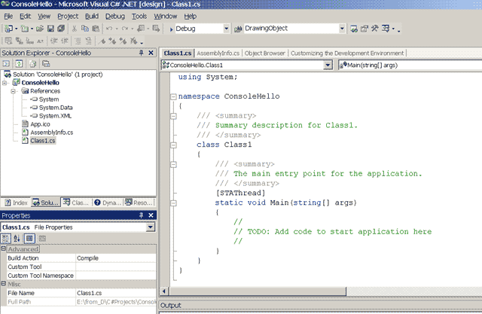Viewport: 482px width, 314px height.
Task: Close the Solution Explorer panel
Action: (x=151, y=53)
